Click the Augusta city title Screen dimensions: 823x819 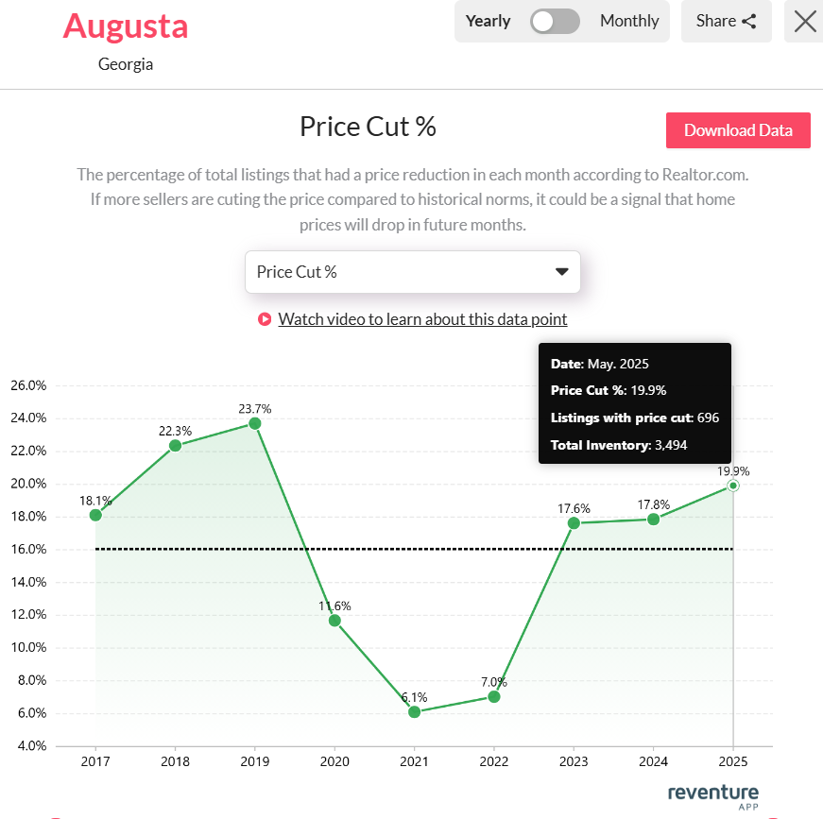click(x=126, y=26)
